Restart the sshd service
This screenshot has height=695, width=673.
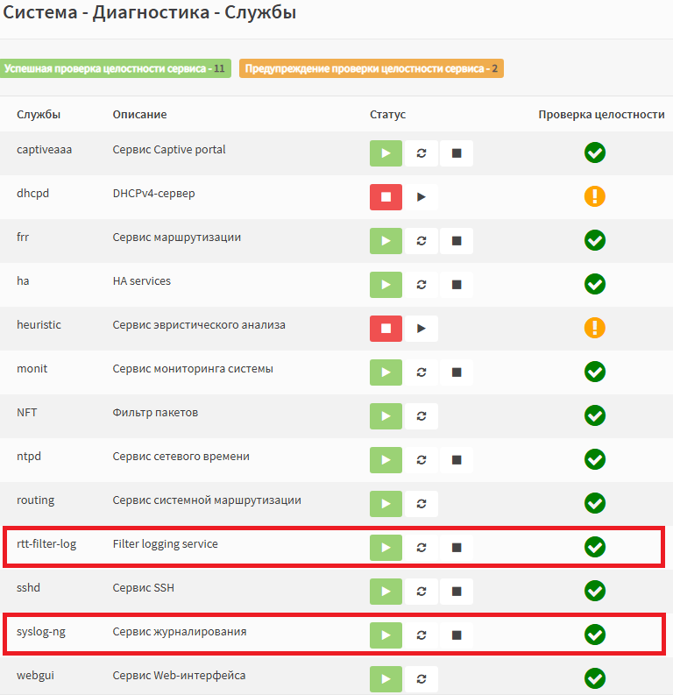(422, 592)
